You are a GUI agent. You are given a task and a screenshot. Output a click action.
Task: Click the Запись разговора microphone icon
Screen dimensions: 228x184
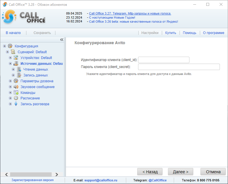(16, 104)
